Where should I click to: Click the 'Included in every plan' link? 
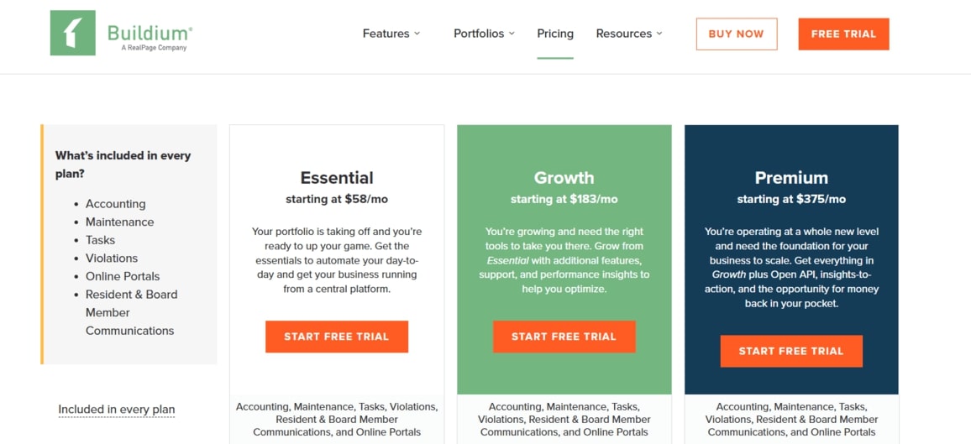[117, 410]
